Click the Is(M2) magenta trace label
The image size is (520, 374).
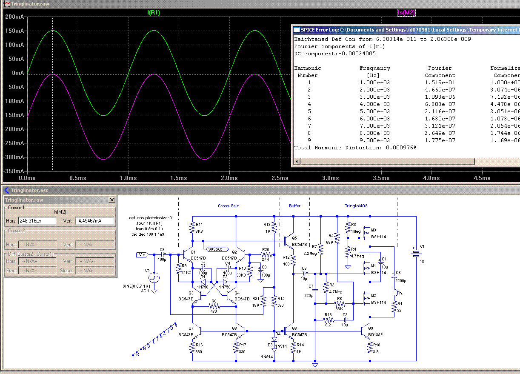[406, 13]
